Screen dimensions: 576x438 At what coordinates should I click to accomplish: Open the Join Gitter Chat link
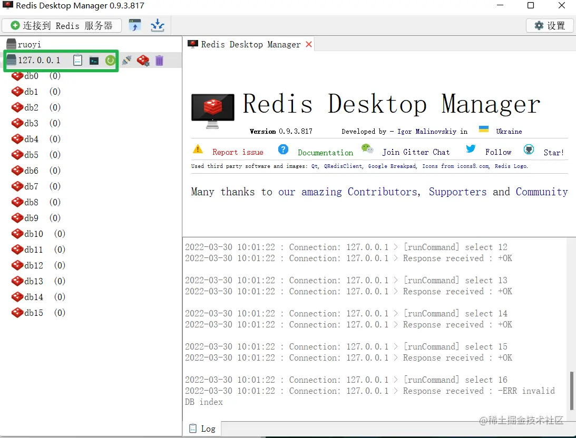pos(416,152)
